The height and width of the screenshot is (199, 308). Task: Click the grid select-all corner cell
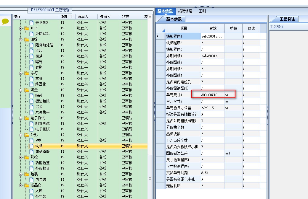[x=161, y=28]
